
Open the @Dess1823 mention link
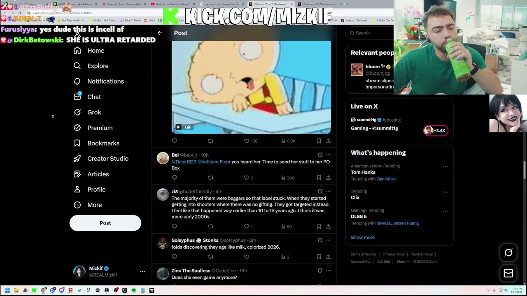(184, 162)
